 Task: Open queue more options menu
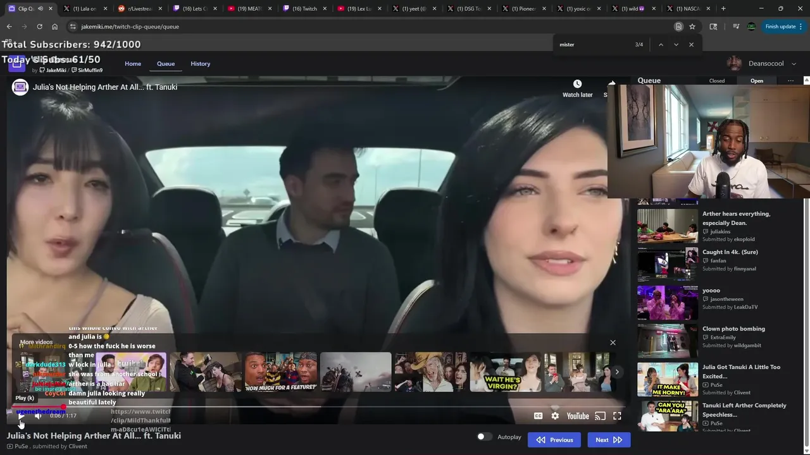tap(790, 81)
